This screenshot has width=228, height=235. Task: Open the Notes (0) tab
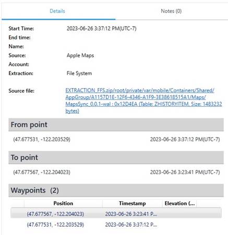tap(171, 11)
